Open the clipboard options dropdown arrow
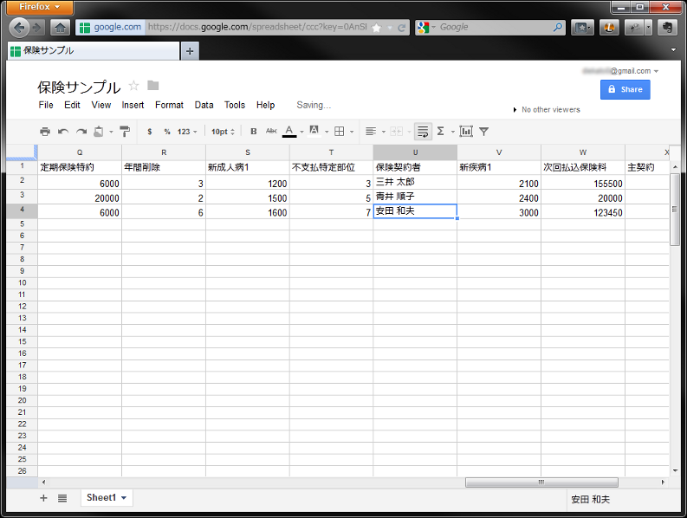Viewport: 687px width, 518px height. [x=111, y=132]
